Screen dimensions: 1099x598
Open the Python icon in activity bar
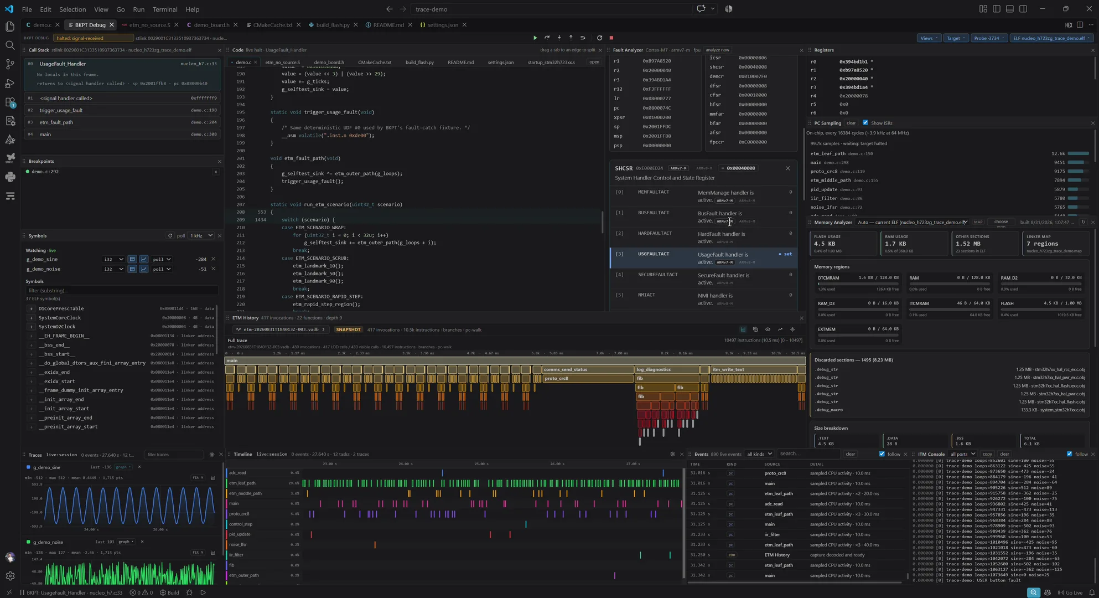(x=10, y=177)
